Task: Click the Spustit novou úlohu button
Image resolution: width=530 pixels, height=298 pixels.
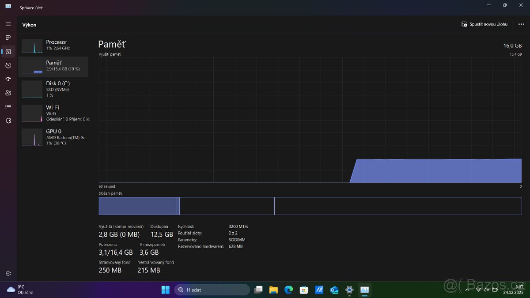Action: [484, 24]
